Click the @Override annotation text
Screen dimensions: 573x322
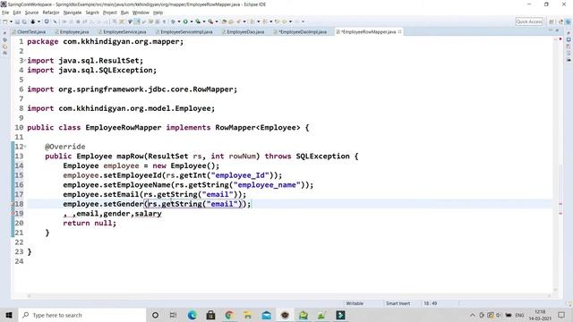tap(65, 147)
